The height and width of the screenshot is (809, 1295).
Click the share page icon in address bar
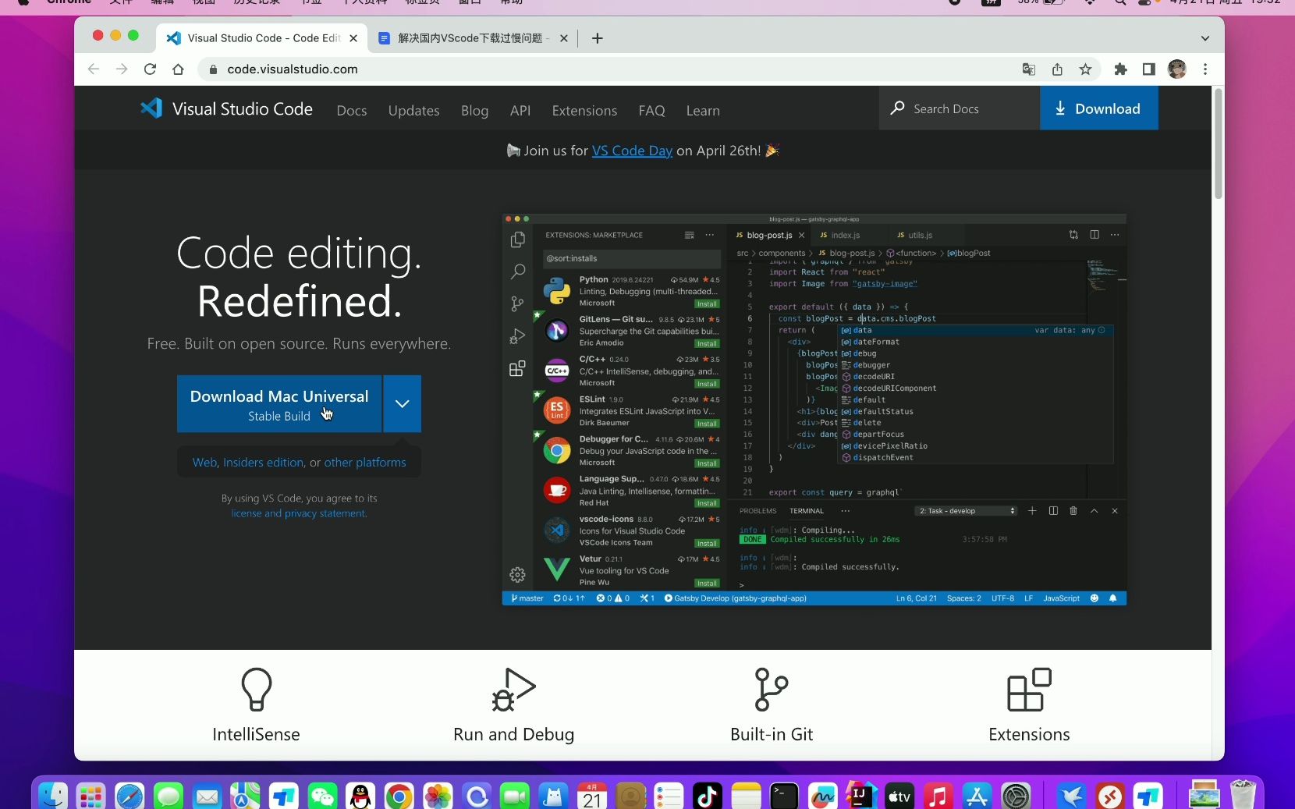[x=1057, y=69]
